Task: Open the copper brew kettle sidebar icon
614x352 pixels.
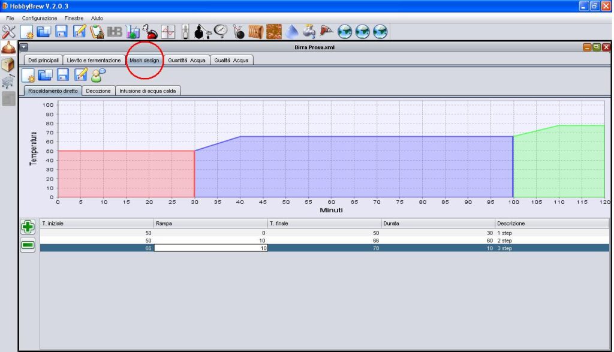Action: coord(8,47)
